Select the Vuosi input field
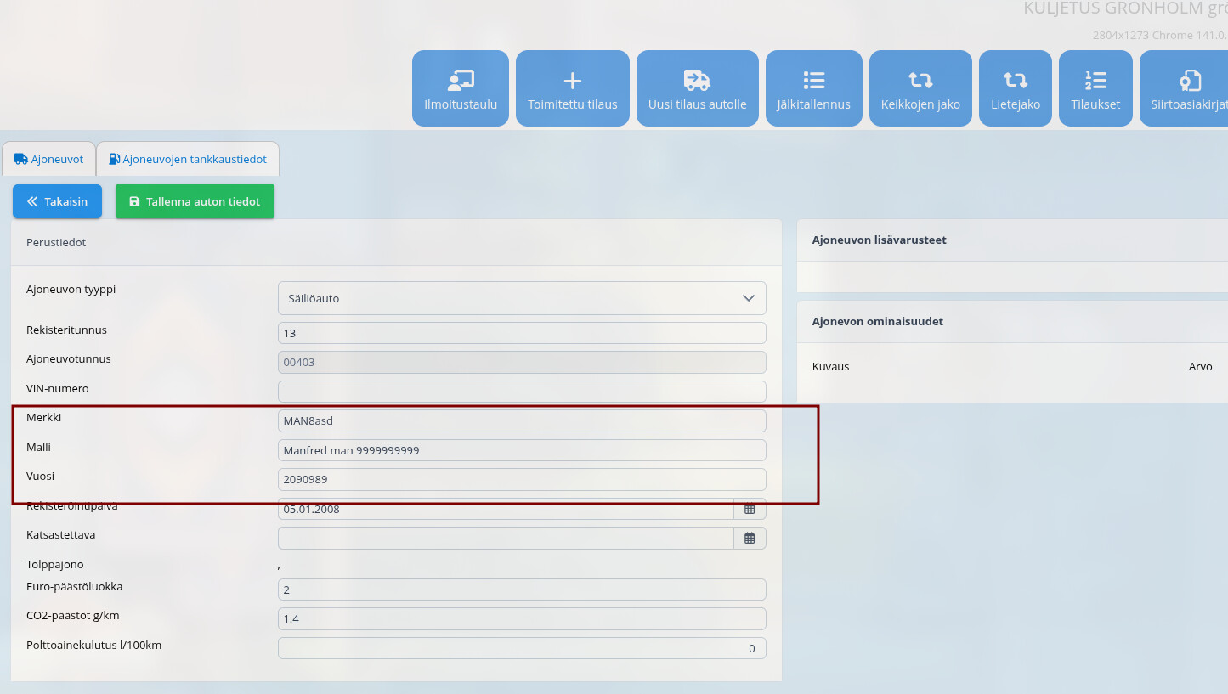The height and width of the screenshot is (694, 1228). (522, 479)
